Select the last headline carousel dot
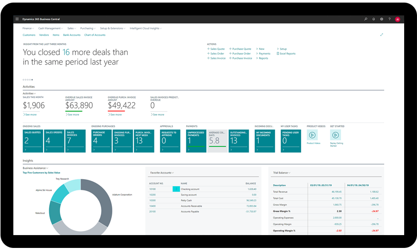Screen dimensions: 417x250 [x=32, y=80]
